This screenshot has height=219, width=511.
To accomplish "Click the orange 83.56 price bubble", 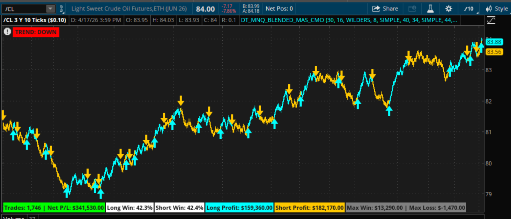I will pyautogui.click(x=494, y=52).
